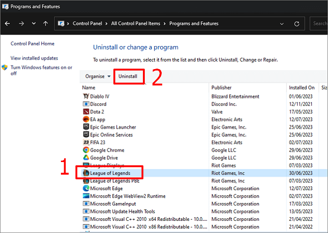Select the Google Drive icon
Screen dimensions: 328x233
pyautogui.click(x=86, y=157)
